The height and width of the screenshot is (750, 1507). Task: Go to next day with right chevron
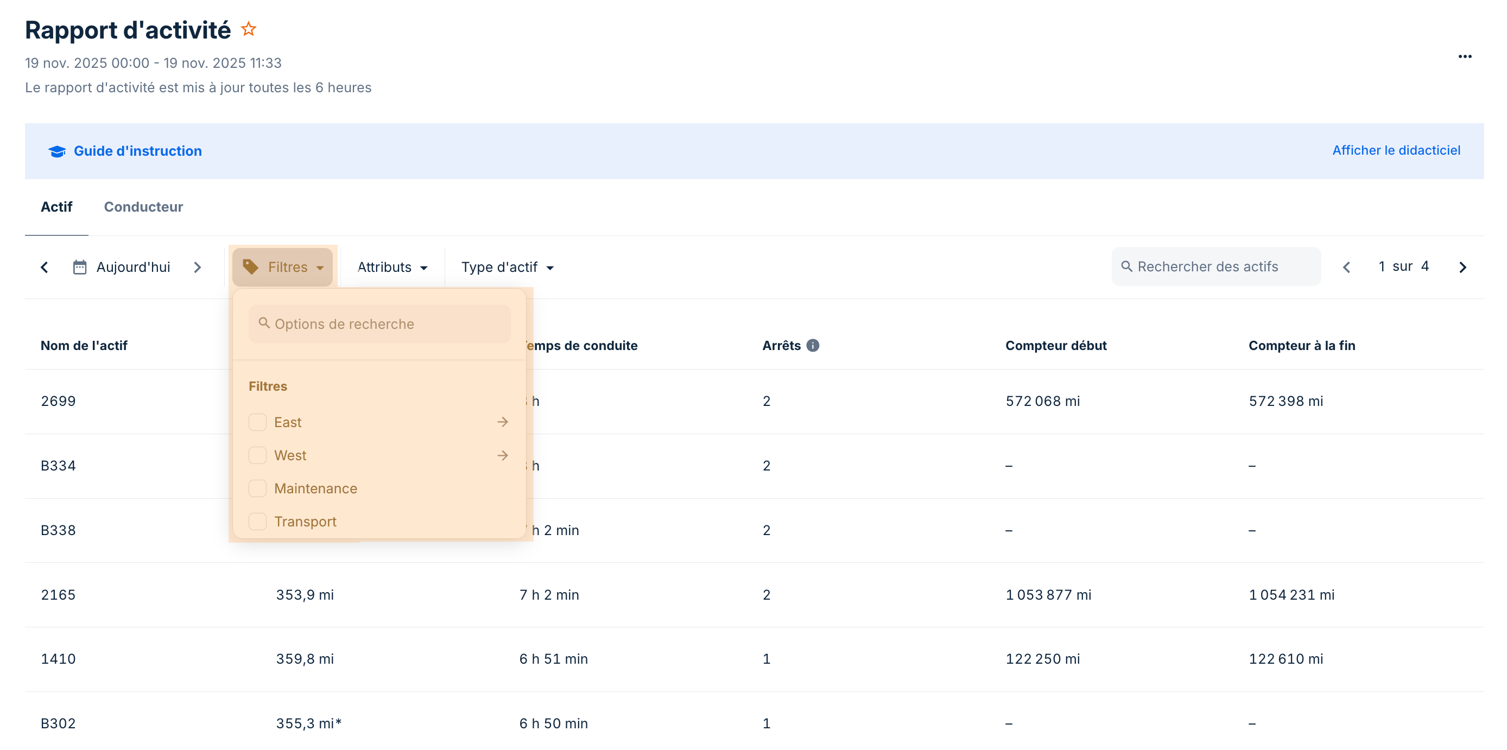coord(197,268)
